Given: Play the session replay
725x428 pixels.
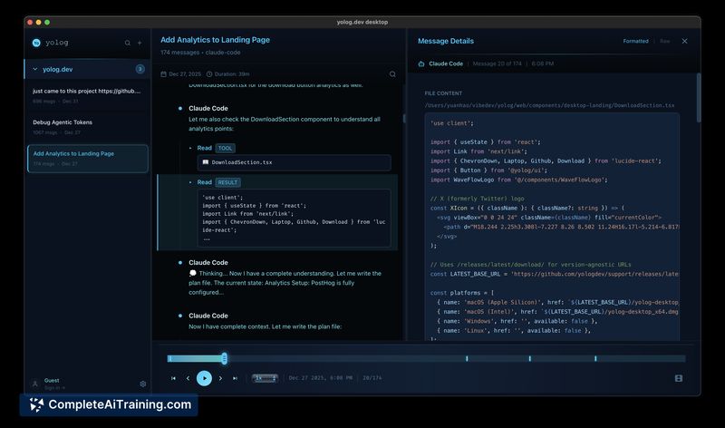Looking at the screenshot, I should (204, 378).
